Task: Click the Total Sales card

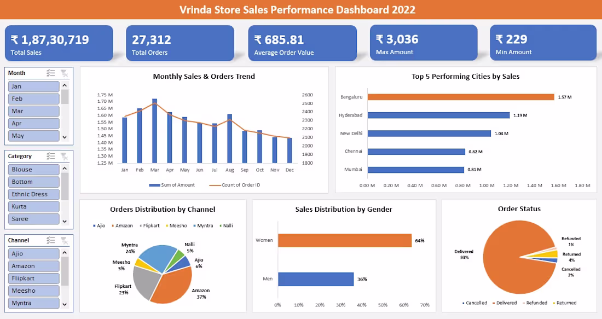Action: (59, 43)
